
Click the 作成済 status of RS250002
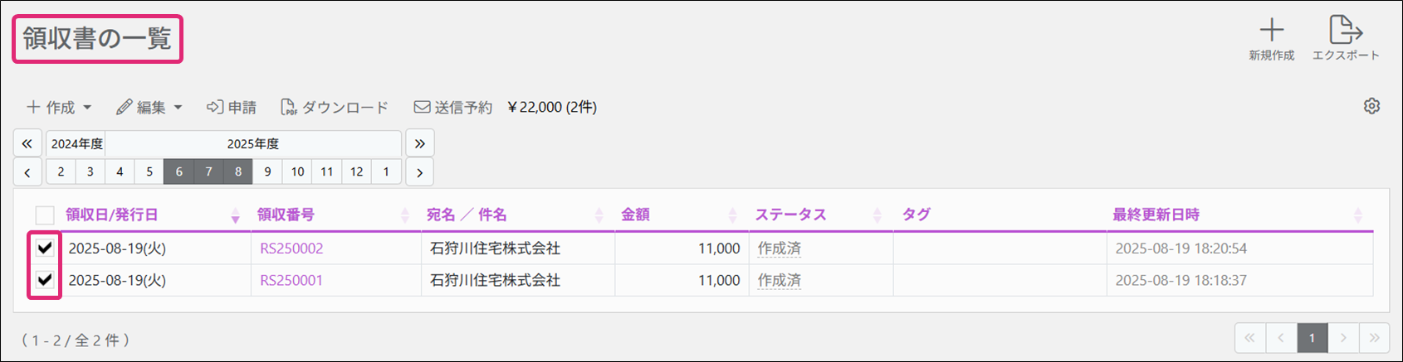point(779,249)
